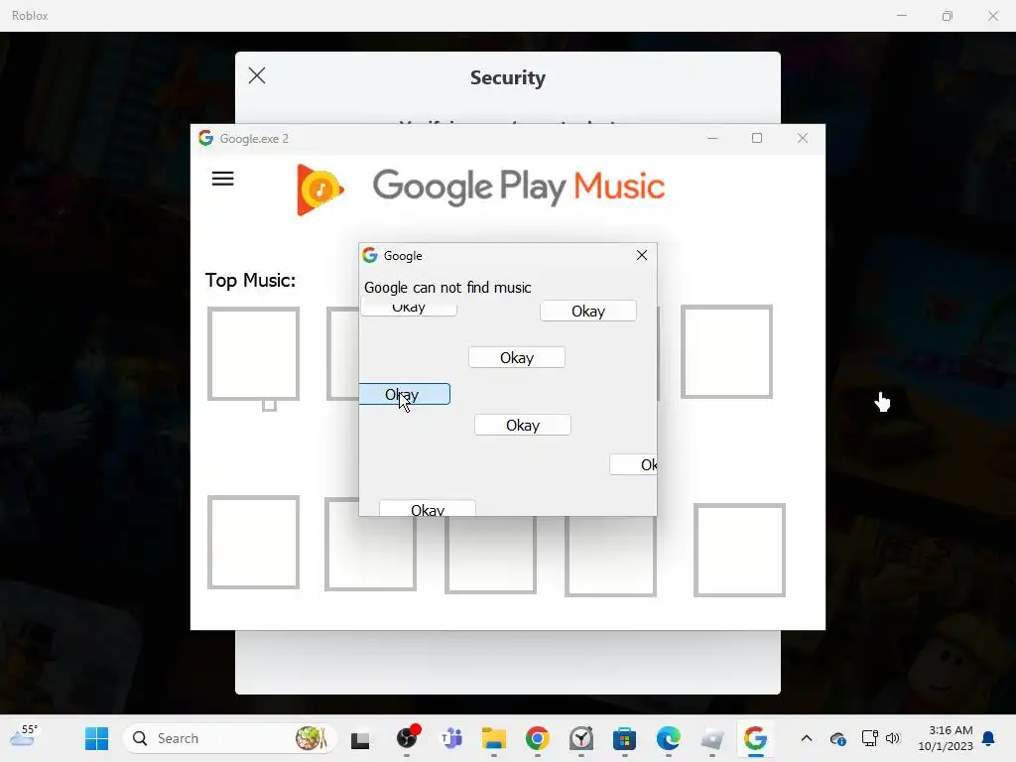Click the highlighted Okay button under the cursor

click(x=405, y=394)
